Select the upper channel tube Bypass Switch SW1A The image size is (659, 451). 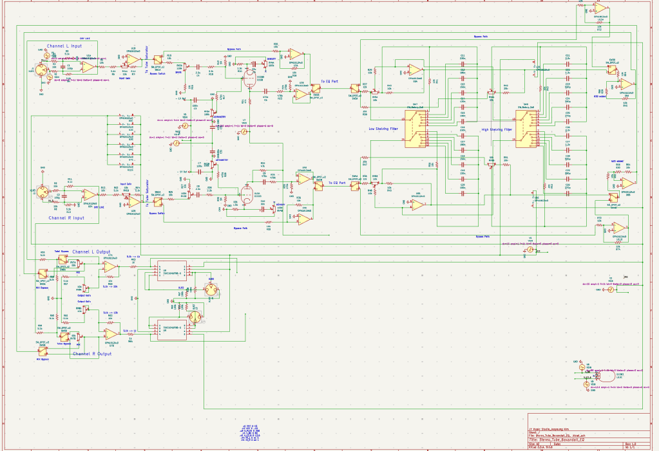tap(158, 60)
